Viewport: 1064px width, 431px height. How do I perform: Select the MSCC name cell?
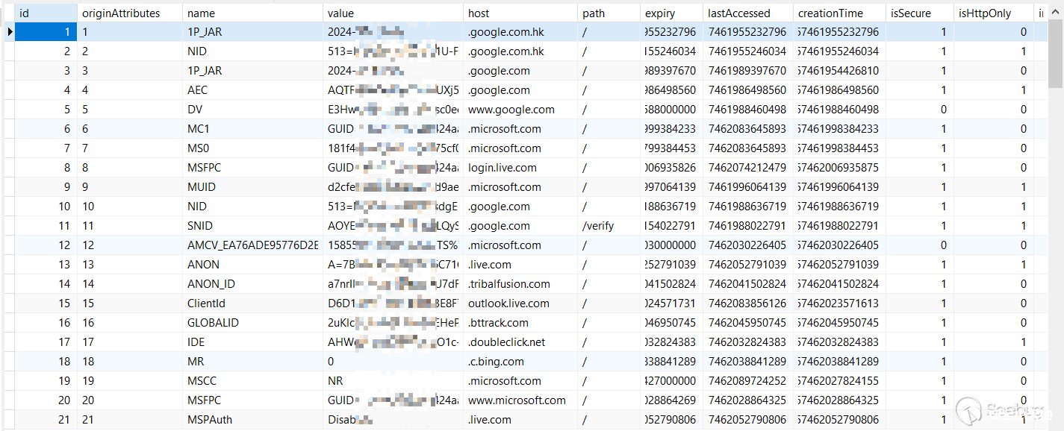[x=252, y=381]
